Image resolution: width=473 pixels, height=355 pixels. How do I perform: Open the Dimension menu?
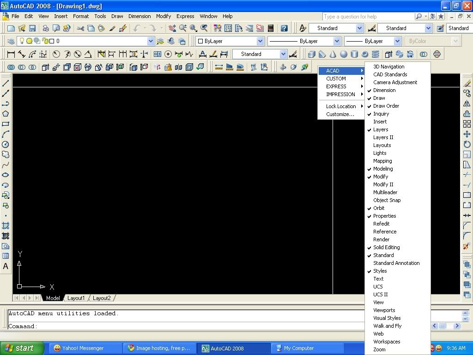[139, 16]
